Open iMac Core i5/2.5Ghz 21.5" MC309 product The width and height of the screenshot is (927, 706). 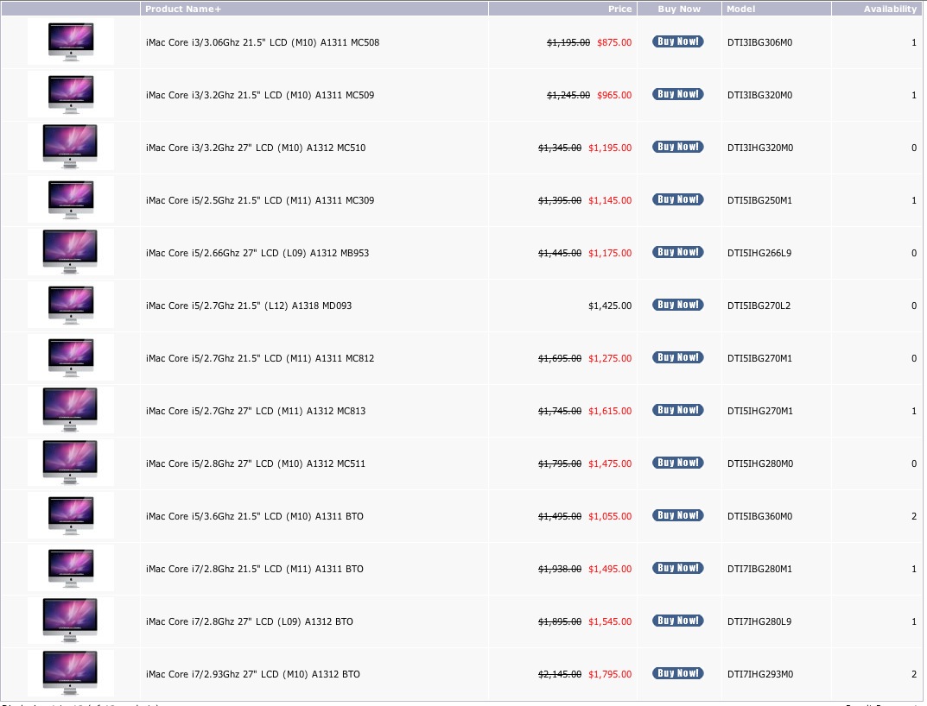[x=260, y=200]
